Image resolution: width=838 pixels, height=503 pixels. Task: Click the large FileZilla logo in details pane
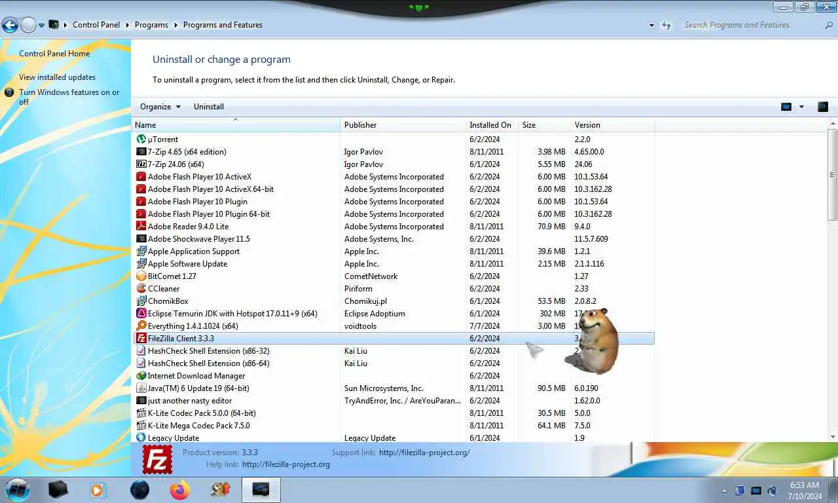[157, 459]
